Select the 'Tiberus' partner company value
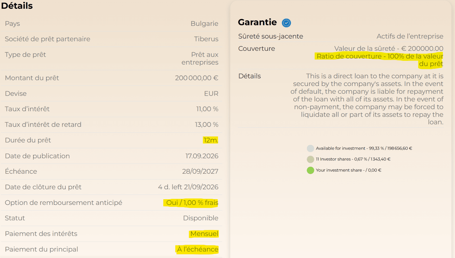 tap(206, 39)
